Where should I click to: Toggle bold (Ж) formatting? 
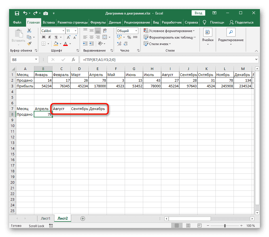tap(44, 37)
